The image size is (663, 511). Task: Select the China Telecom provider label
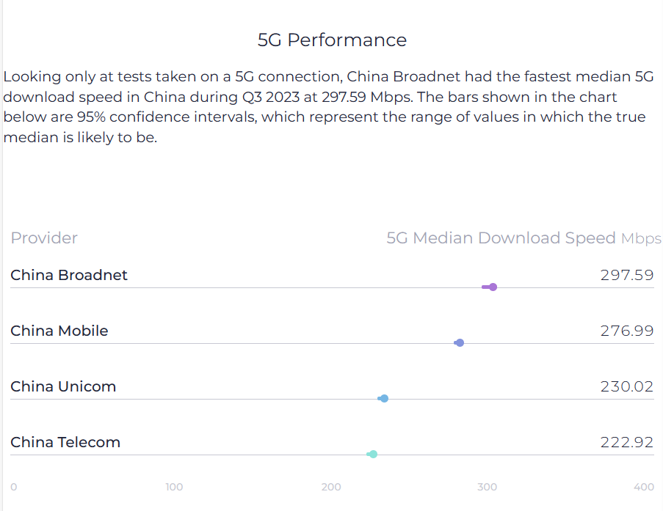[x=65, y=443]
